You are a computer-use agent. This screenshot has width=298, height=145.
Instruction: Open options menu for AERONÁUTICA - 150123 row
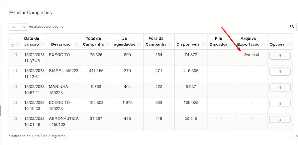tap(280, 119)
